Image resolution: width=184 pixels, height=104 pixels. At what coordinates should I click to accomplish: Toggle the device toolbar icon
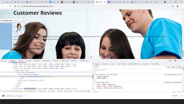point(5,61)
